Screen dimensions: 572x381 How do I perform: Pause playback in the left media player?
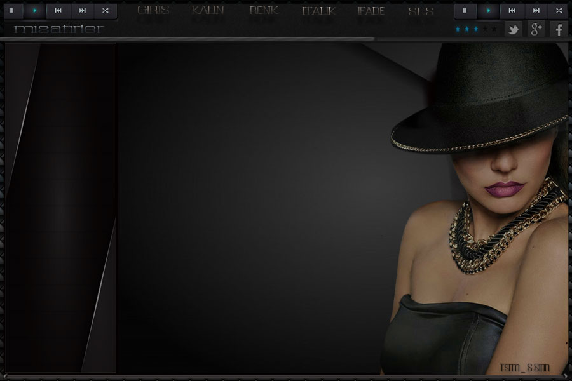(x=11, y=10)
